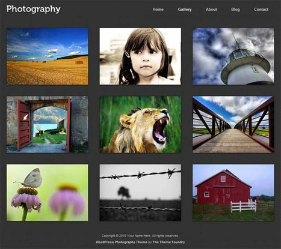Open the butterfly on flower photo

pos(48,193)
